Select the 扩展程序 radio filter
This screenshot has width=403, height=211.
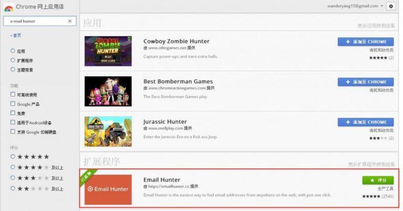[13, 60]
